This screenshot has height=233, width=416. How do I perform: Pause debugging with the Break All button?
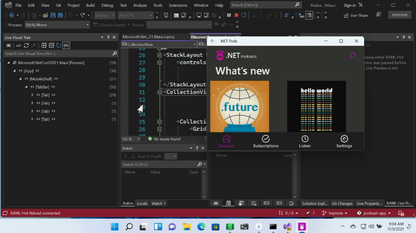point(229,15)
